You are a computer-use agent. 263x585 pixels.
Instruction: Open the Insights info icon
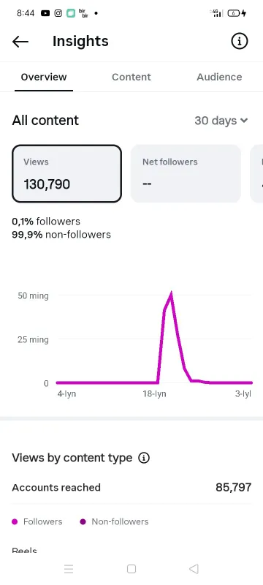239,41
